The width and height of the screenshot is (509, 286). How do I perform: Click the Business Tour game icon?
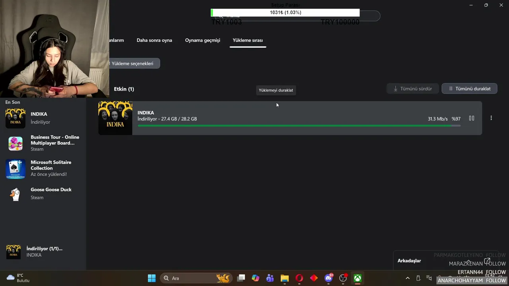point(16,143)
